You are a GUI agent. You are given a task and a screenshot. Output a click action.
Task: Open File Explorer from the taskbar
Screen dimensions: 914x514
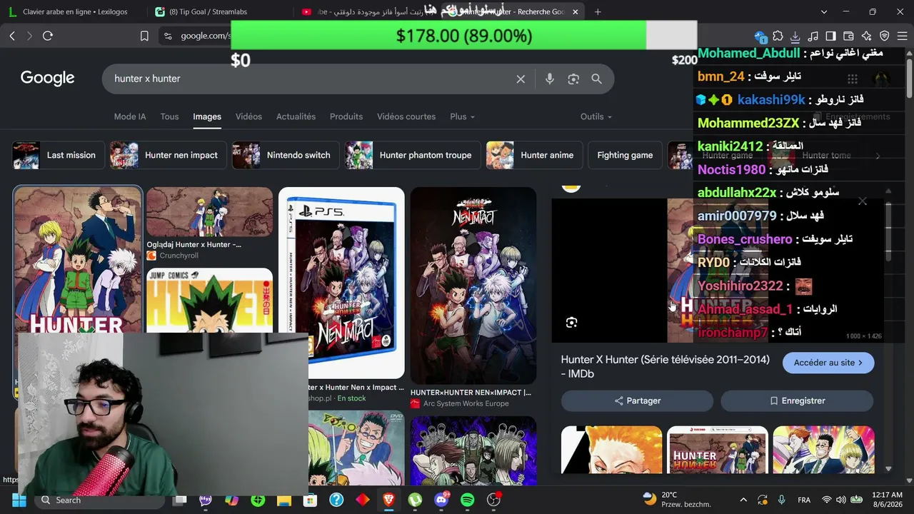pos(284,500)
